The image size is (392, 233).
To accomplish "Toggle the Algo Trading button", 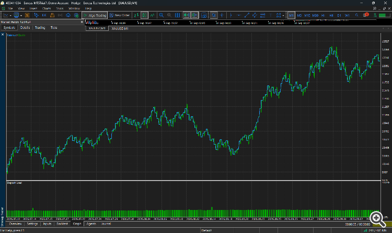I will pyautogui.click(x=95, y=15).
